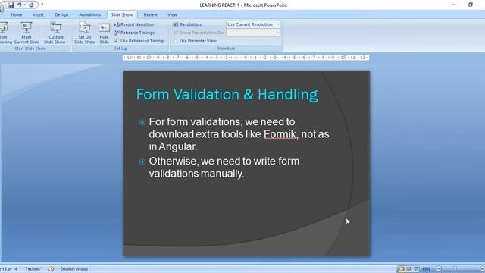
Task: Click the spell check icon in status bar
Action: coord(52,269)
